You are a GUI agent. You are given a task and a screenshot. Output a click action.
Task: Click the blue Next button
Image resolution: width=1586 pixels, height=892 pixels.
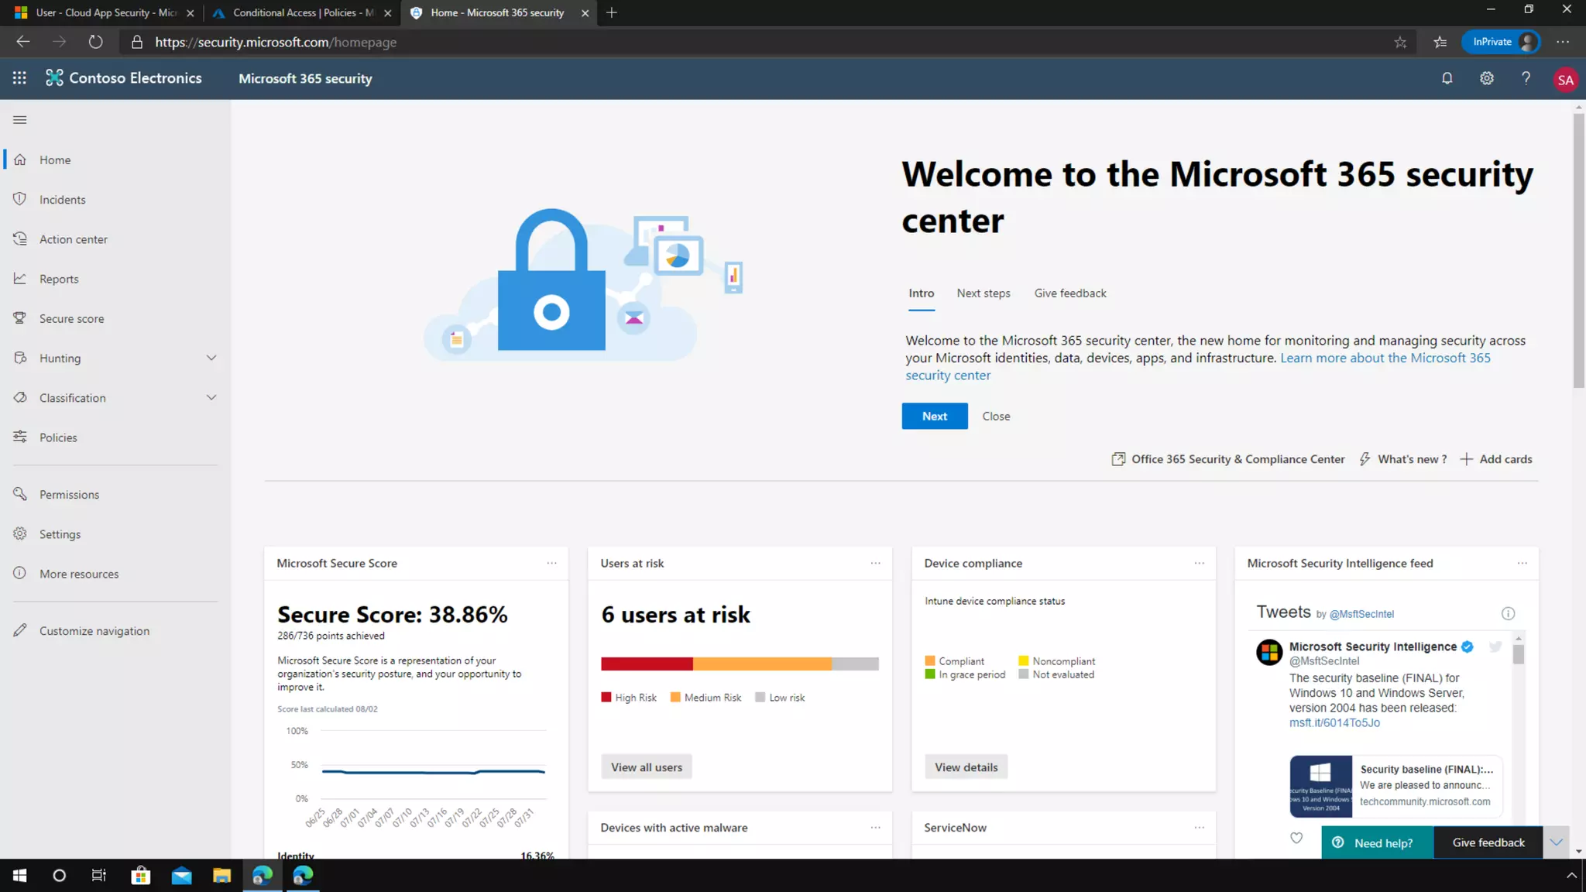pos(934,416)
